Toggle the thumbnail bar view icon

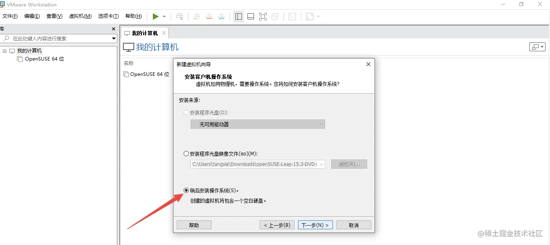(251, 17)
